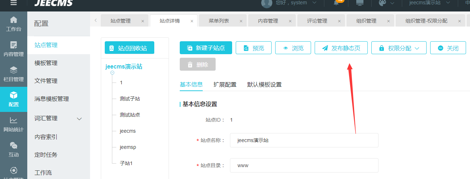Focus the 站点名称 input field
Image resolution: width=470 pixels, height=179 pixels.
coord(304,140)
